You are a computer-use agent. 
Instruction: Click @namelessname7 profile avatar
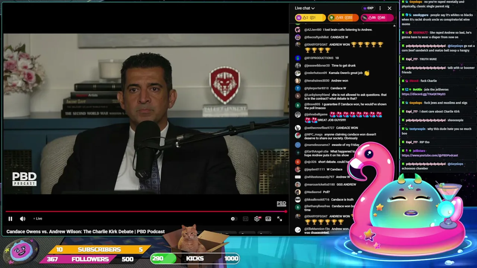(298, 145)
